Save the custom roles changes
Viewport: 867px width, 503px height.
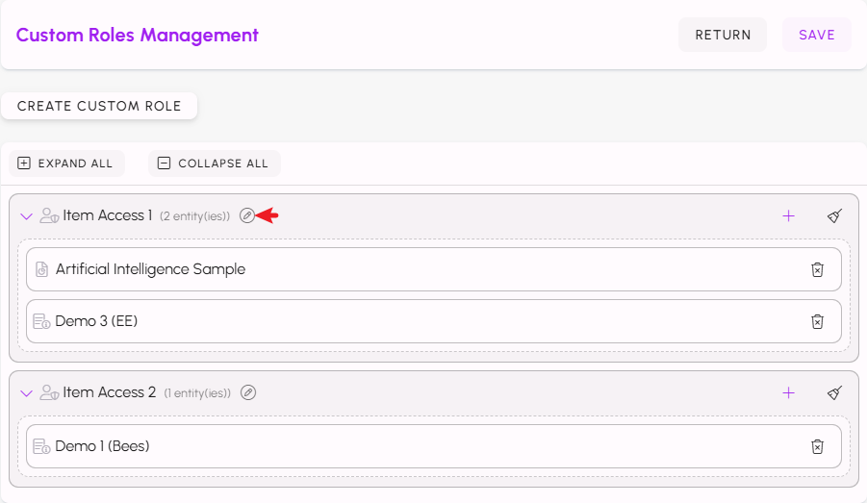click(817, 35)
